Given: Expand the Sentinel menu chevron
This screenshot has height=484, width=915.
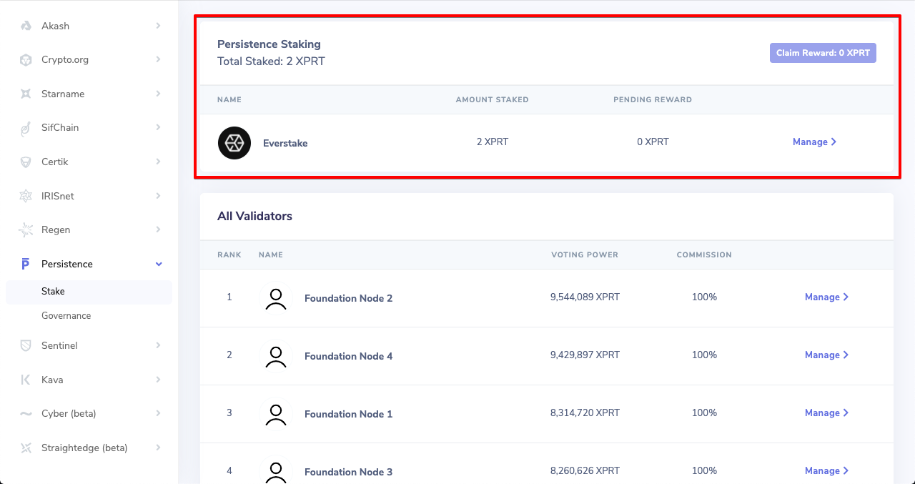Looking at the screenshot, I should coord(158,345).
